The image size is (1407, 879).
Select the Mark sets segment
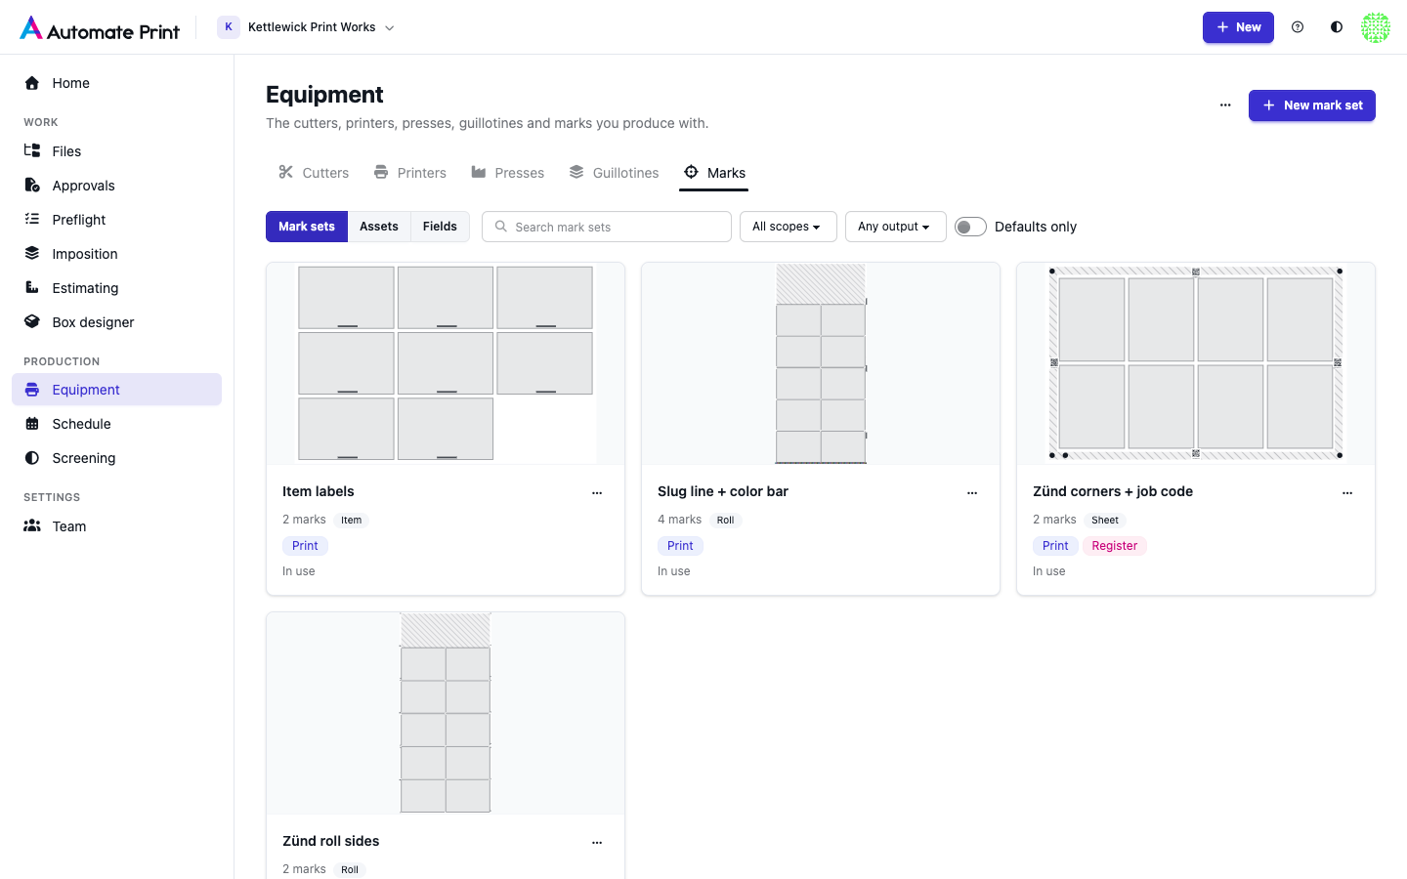pyautogui.click(x=307, y=227)
